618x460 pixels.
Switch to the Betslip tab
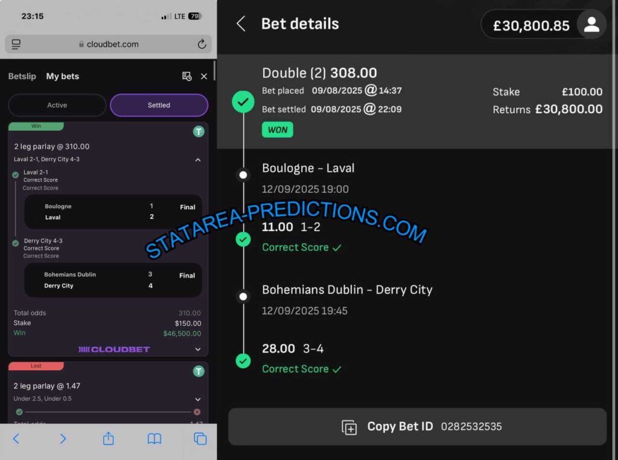(x=22, y=76)
